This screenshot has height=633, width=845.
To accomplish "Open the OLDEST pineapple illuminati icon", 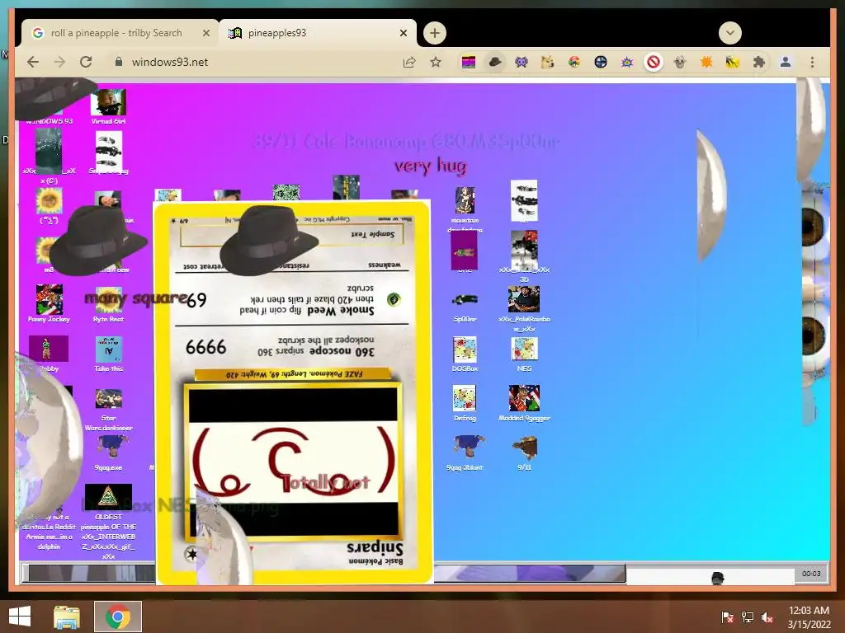I will point(108,521).
